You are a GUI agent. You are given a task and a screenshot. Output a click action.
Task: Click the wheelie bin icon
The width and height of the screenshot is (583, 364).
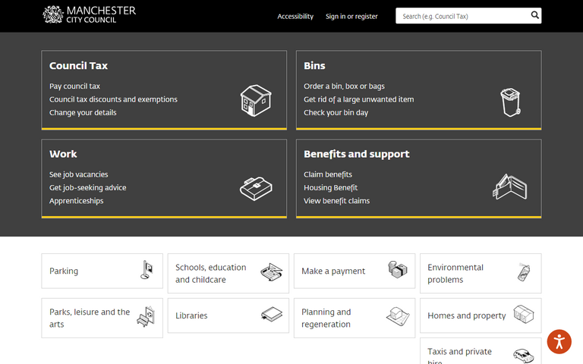tap(510, 102)
